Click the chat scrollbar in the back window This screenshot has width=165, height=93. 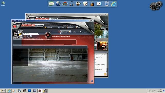[x=107, y=63]
